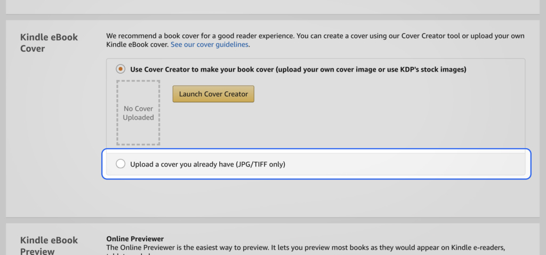This screenshot has width=546, height=255.
Task: Click the No Cover Uploaded placeholder box
Action: (138, 113)
